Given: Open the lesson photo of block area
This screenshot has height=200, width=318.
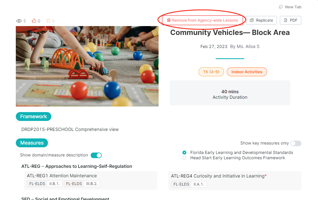Looking at the screenshot, I should pyautogui.click(x=87, y=66).
